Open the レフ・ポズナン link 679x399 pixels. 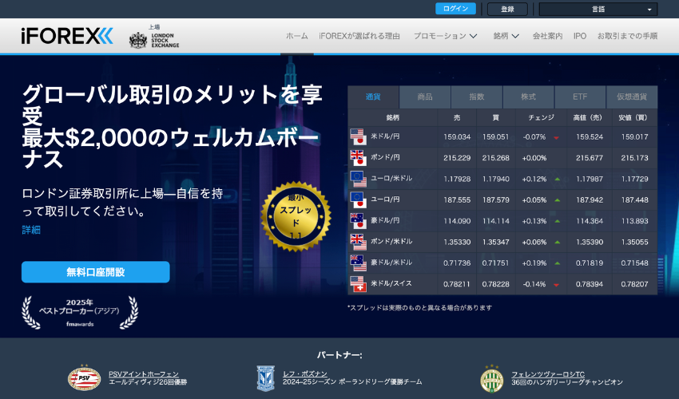(x=305, y=374)
